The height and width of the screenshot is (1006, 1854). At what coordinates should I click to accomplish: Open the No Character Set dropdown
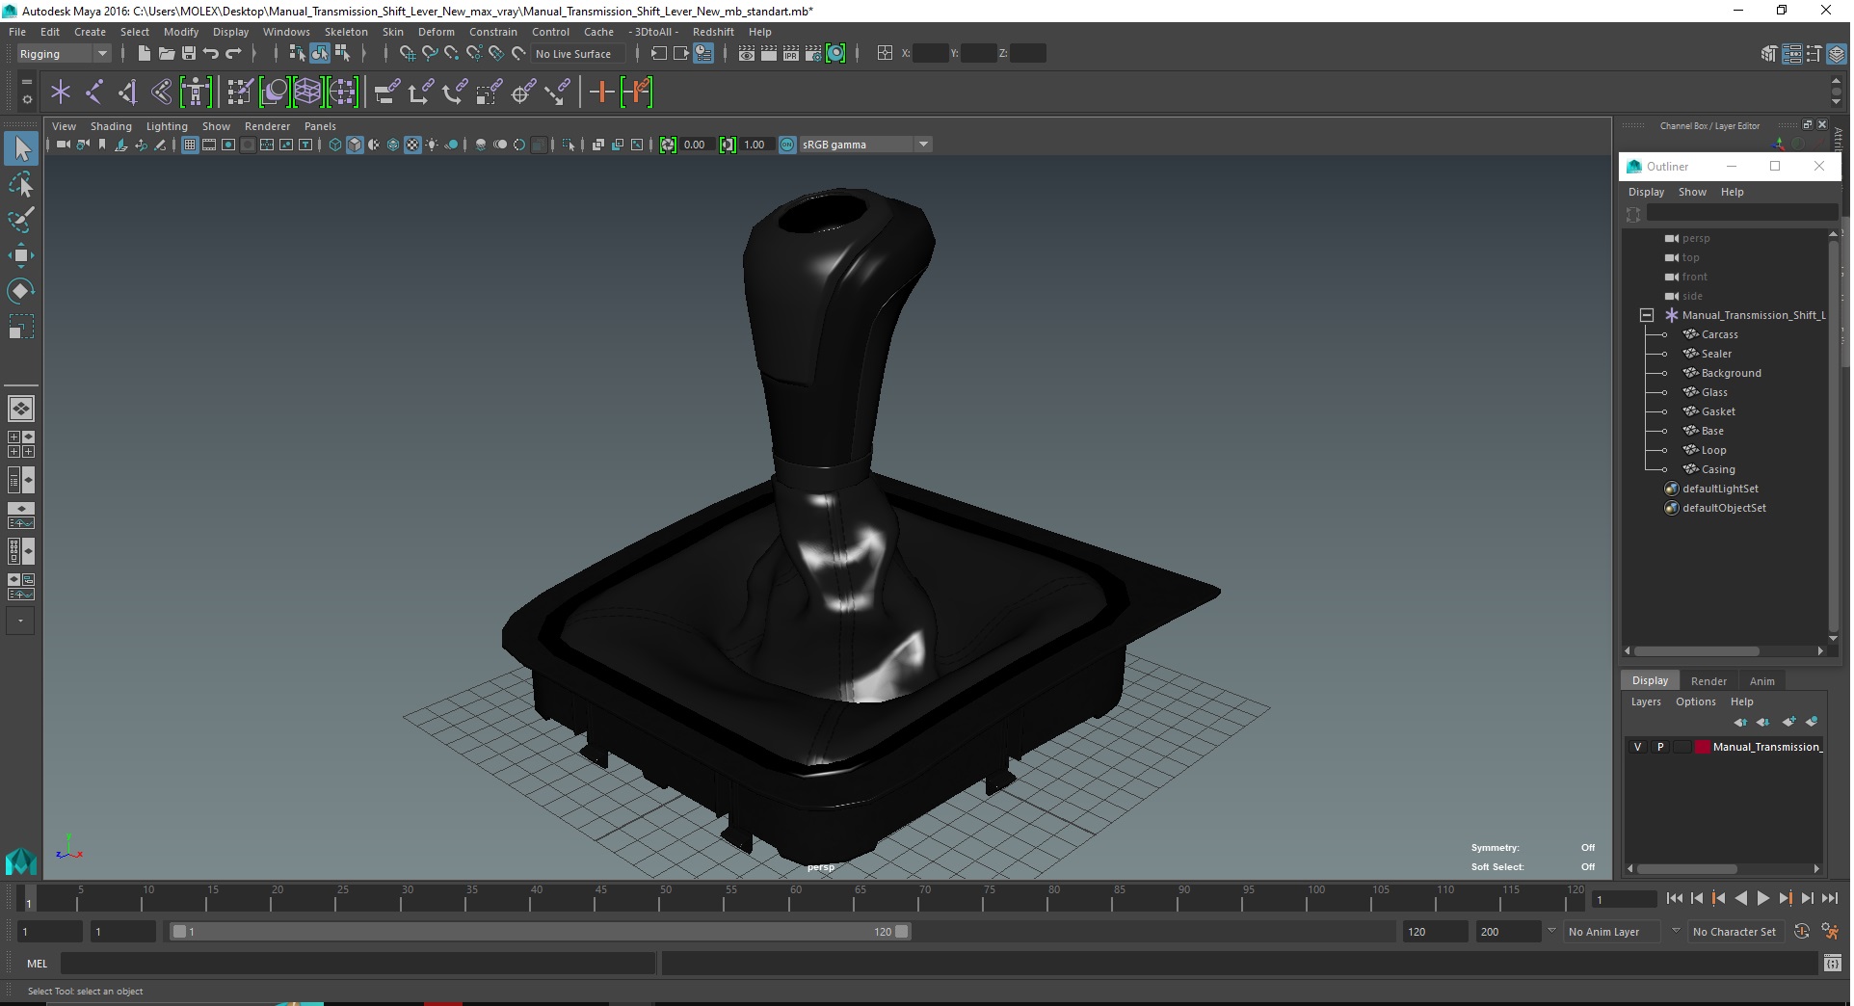click(1735, 932)
